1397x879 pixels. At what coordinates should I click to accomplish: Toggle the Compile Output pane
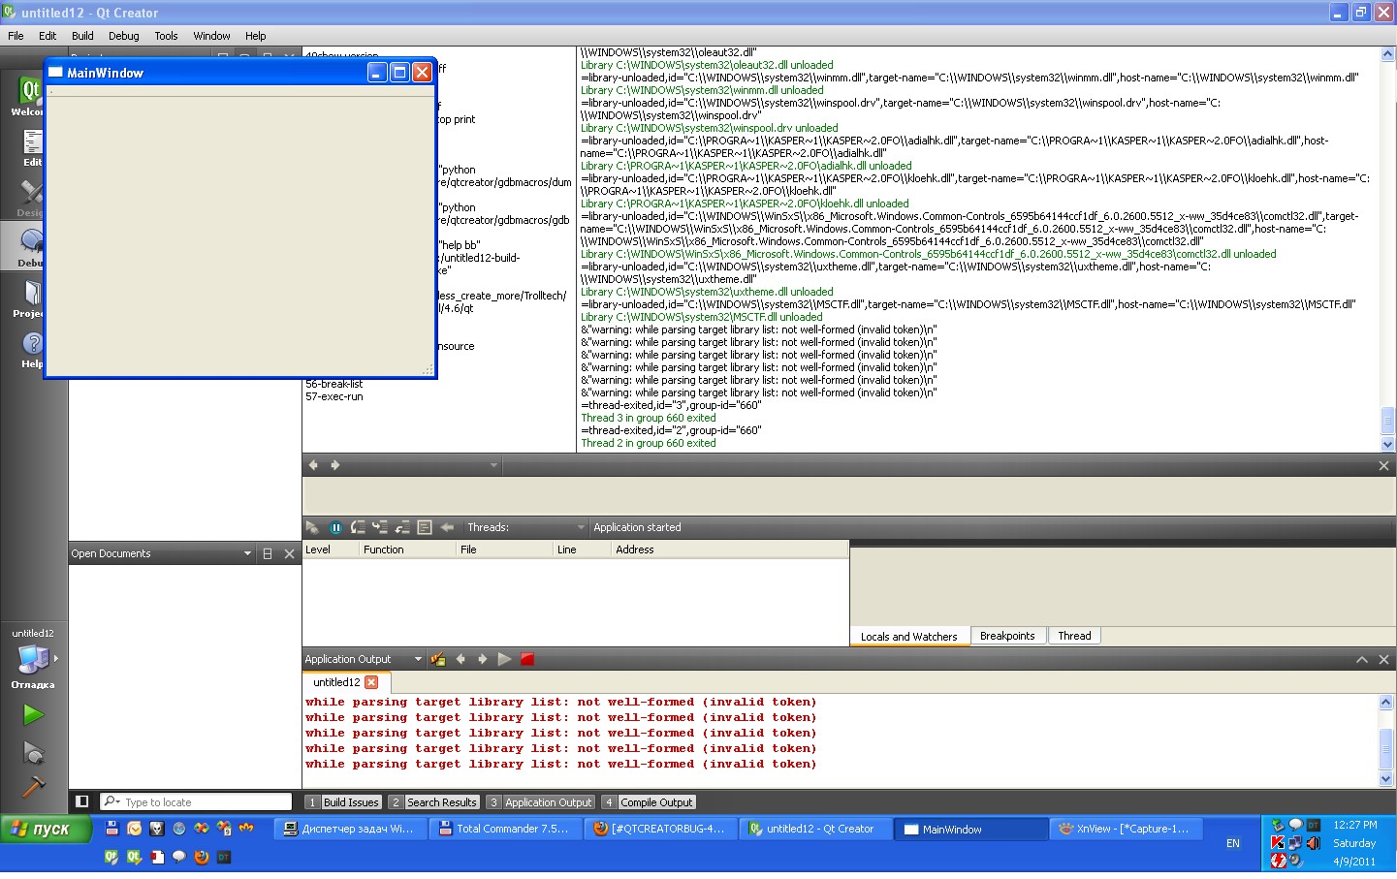point(648,802)
